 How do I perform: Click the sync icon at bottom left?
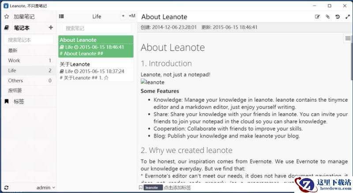point(6,188)
